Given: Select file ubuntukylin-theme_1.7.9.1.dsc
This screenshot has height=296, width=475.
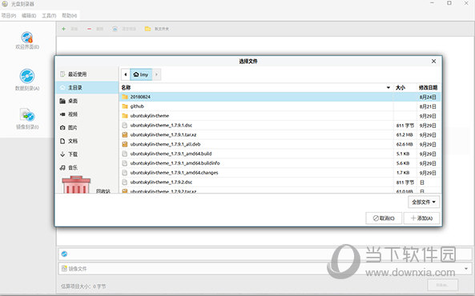Looking at the screenshot, I should point(280,126).
